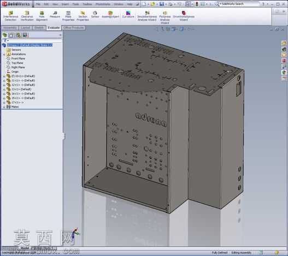Expand the Mates folder
This screenshot has width=288, height=256.
(x=4, y=107)
